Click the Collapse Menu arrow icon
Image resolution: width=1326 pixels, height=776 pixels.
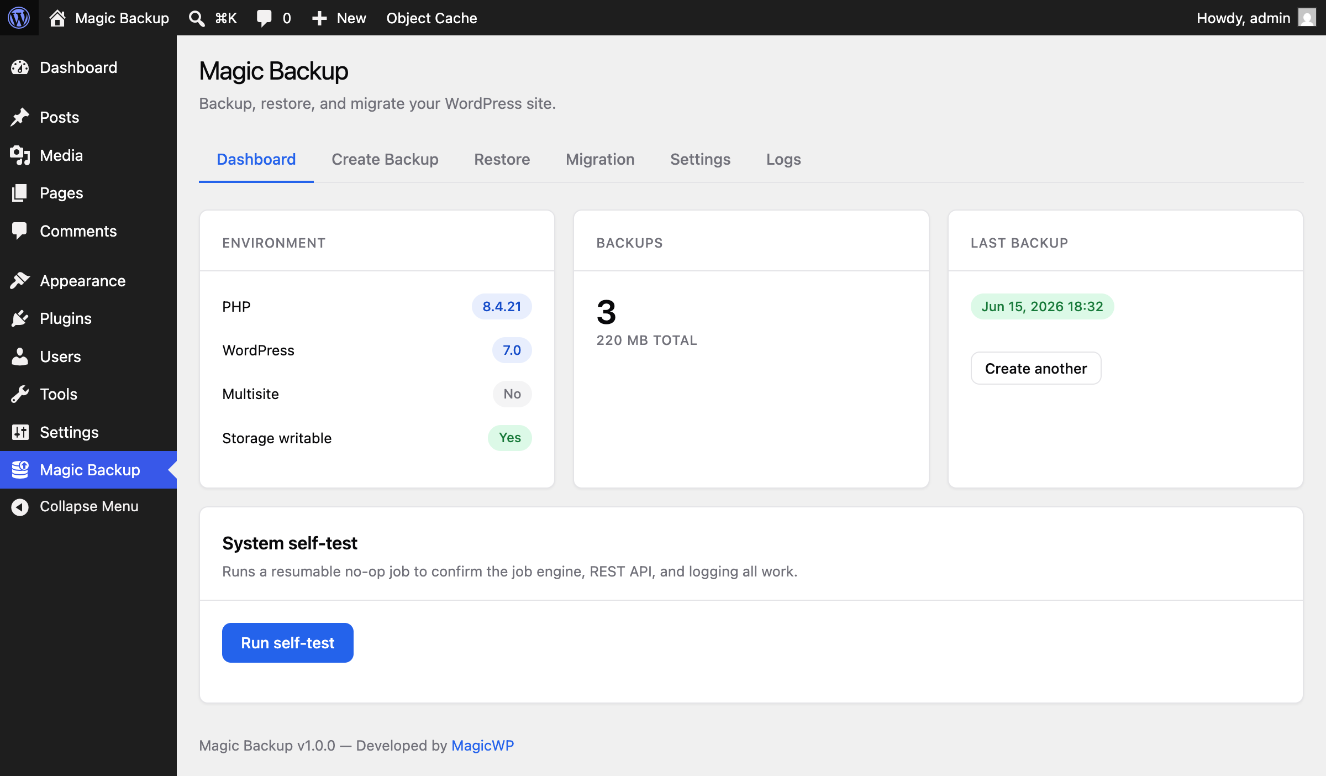[20, 507]
